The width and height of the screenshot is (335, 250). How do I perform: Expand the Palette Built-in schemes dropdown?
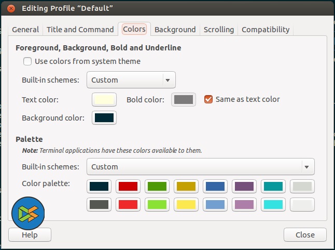click(x=200, y=167)
